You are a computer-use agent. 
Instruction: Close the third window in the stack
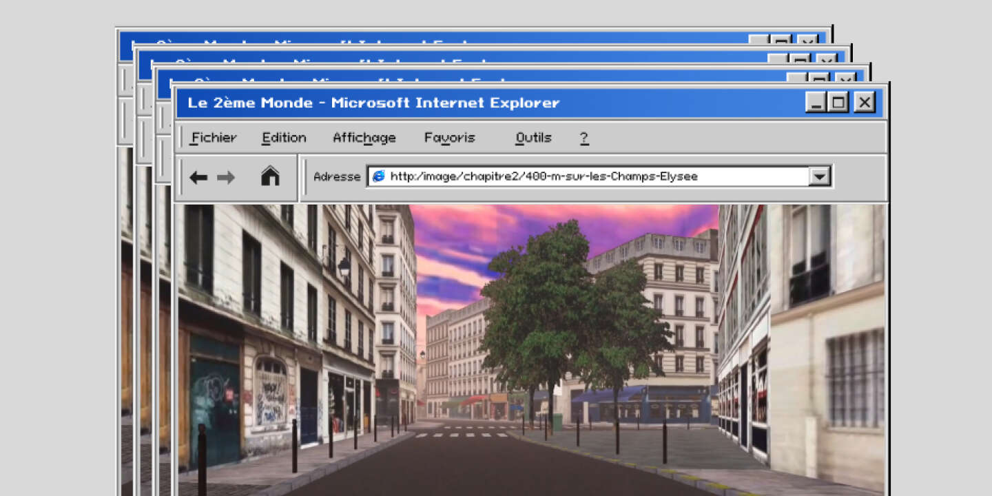(x=827, y=59)
